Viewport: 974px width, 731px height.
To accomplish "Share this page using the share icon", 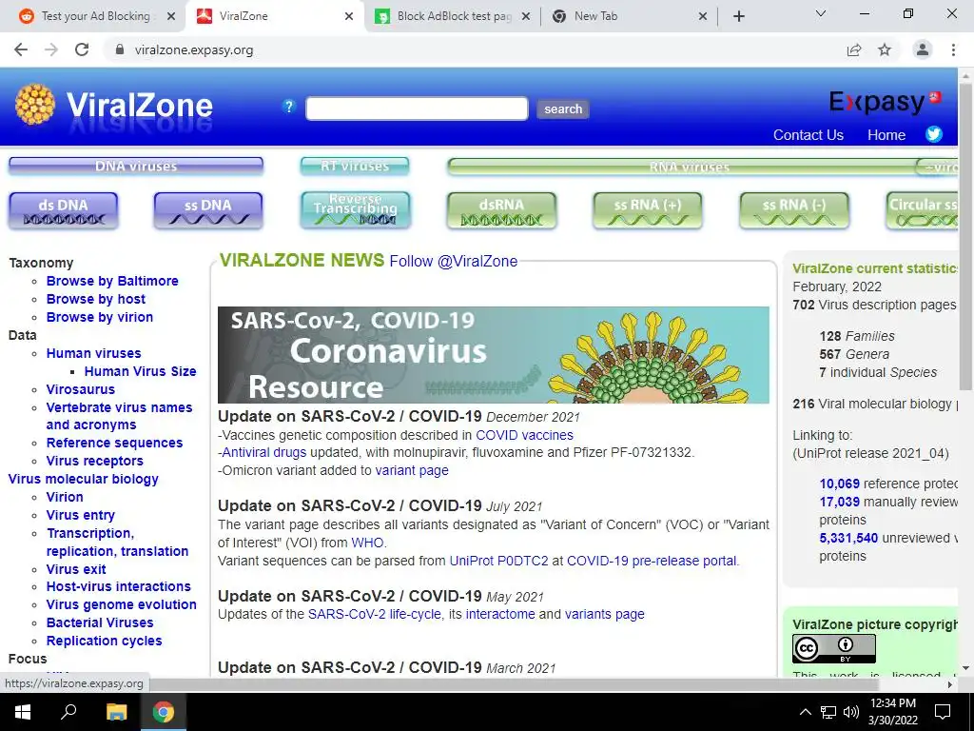I will pyautogui.click(x=854, y=49).
